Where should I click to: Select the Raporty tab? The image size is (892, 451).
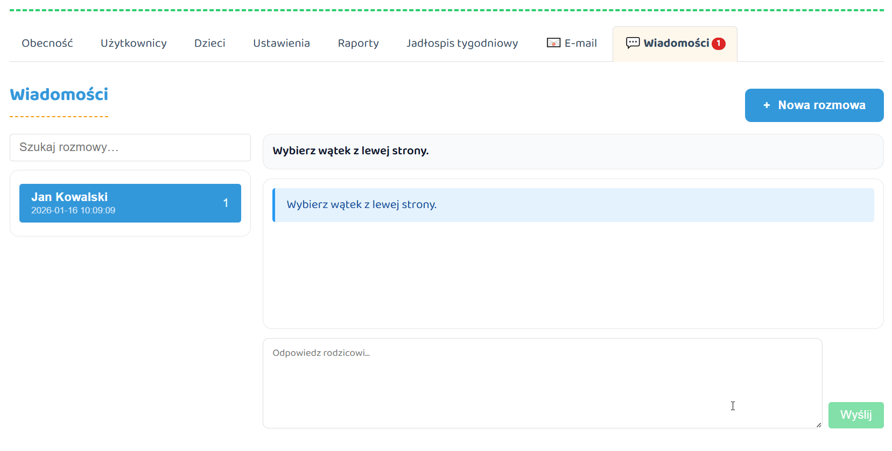[358, 44]
